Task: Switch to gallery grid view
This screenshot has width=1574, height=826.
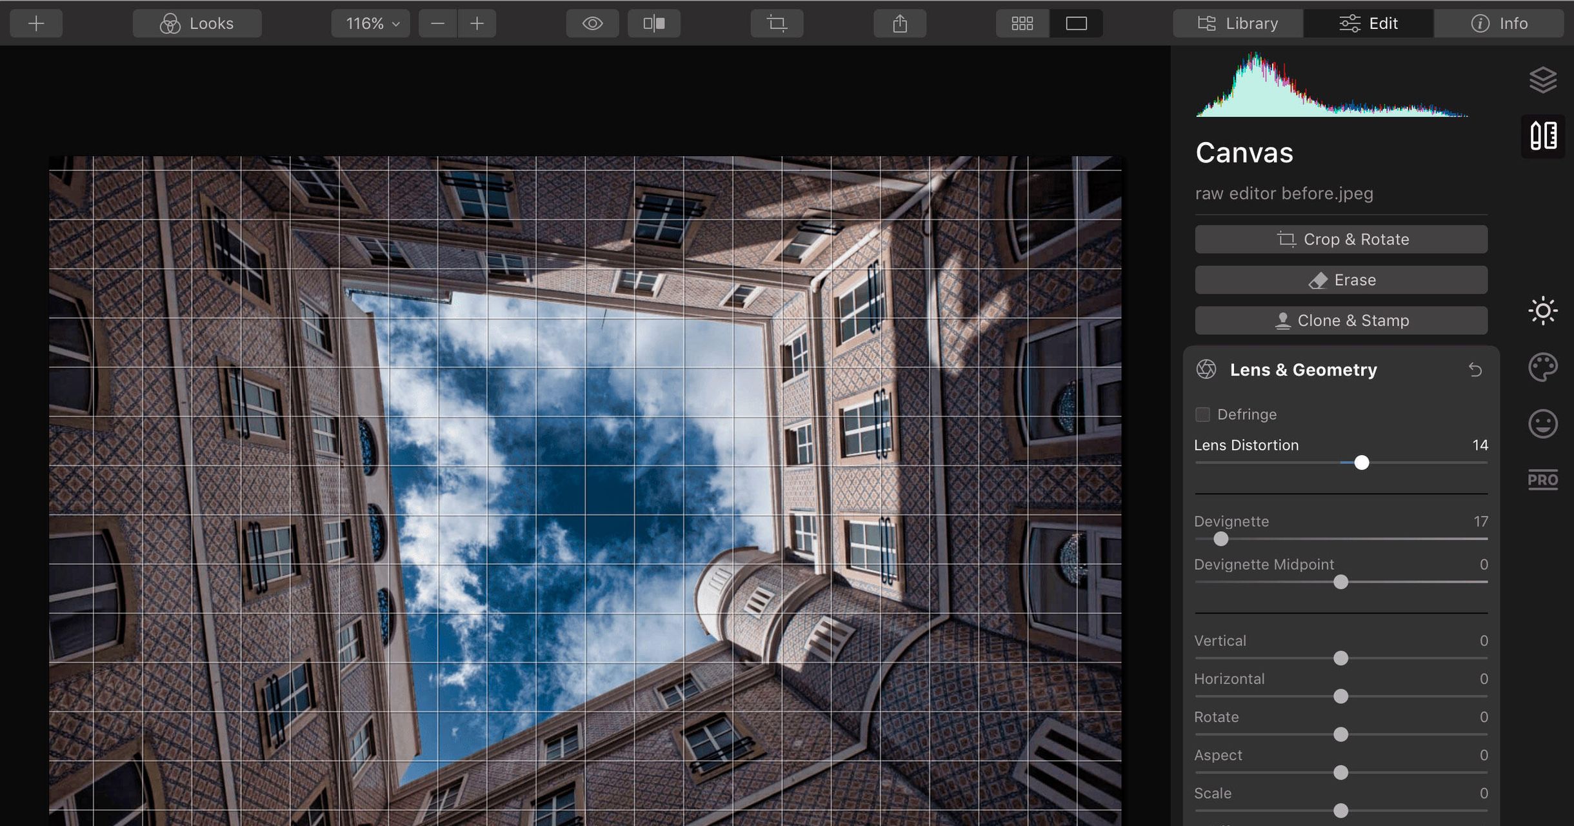Action: coord(1021,23)
